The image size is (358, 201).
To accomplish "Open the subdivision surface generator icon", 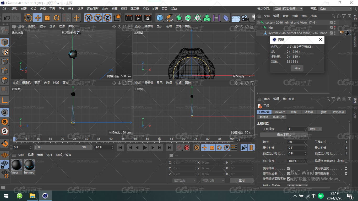I will click(x=179, y=18).
